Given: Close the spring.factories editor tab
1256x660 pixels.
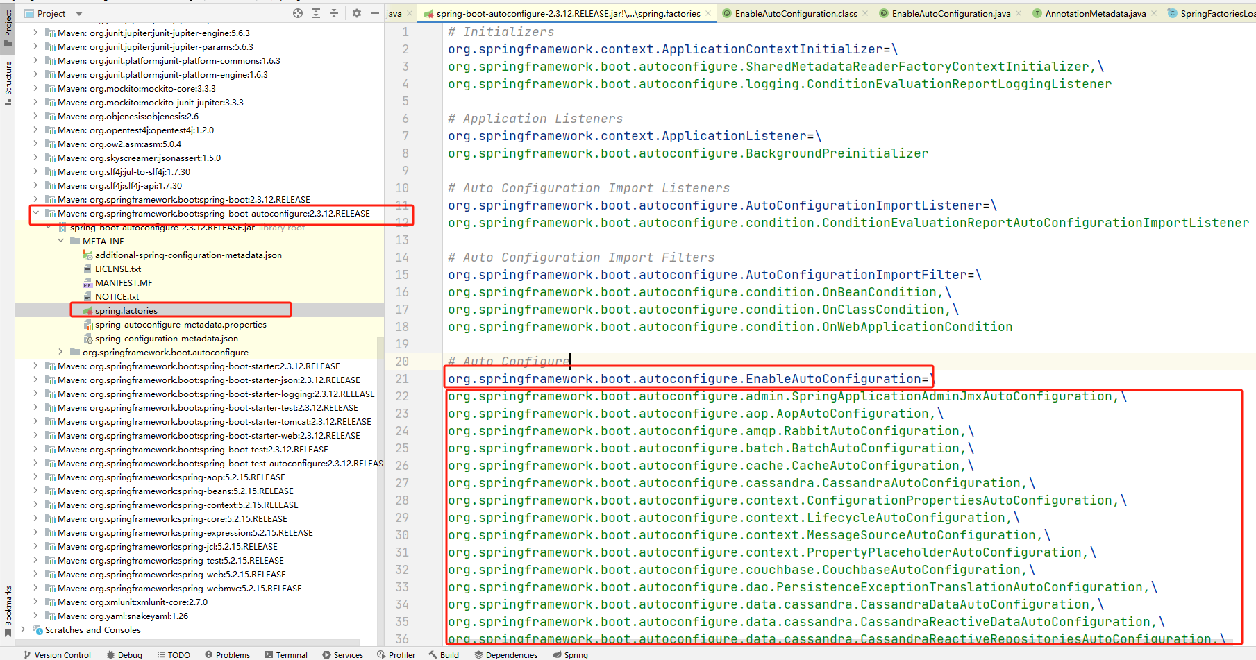Looking at the screenshot, I should (x=708, y=13).
